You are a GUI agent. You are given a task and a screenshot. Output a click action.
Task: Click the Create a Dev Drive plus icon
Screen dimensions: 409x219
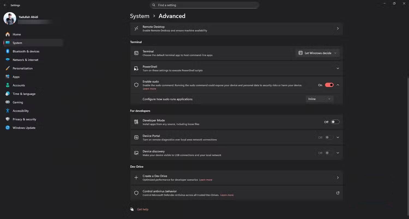tap(136, 178)
